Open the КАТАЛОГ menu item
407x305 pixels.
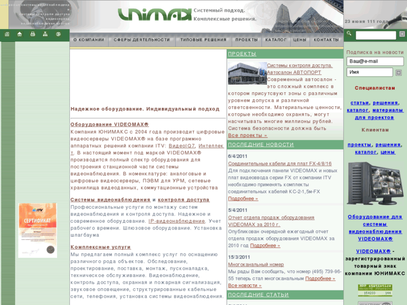pos(275,40)
